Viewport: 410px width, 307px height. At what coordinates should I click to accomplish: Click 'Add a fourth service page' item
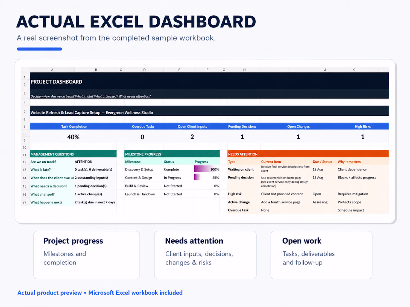click(281, 202)
